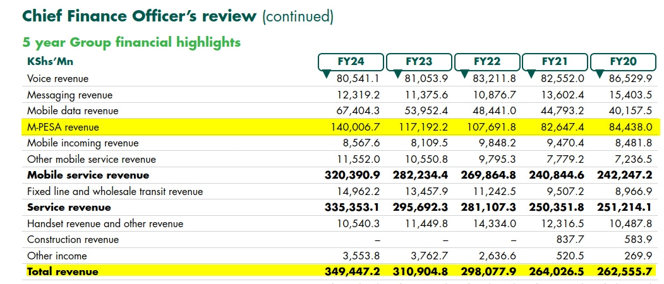Click FY21 construction revenue value 837.7
664x284 pixels.
coord(570,240)
